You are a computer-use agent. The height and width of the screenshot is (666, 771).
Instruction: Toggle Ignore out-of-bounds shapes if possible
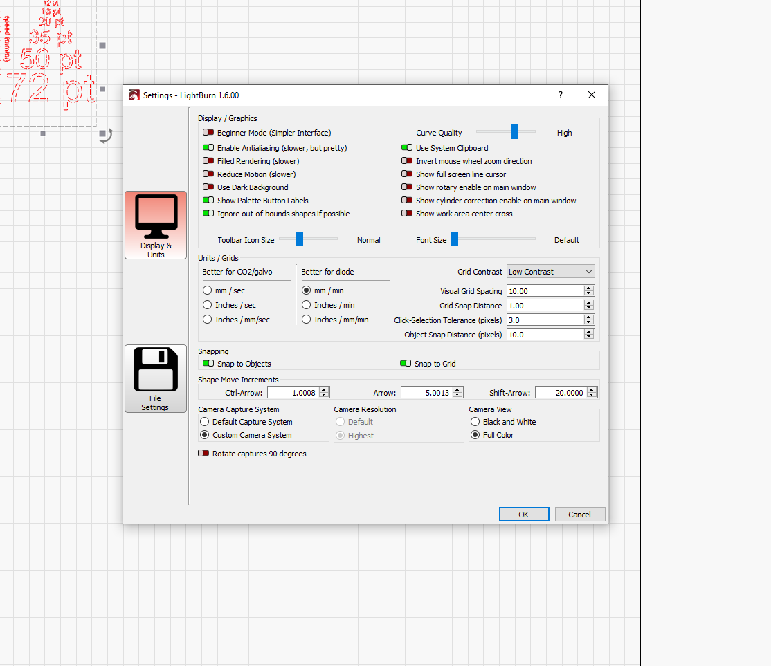[208, 213]
